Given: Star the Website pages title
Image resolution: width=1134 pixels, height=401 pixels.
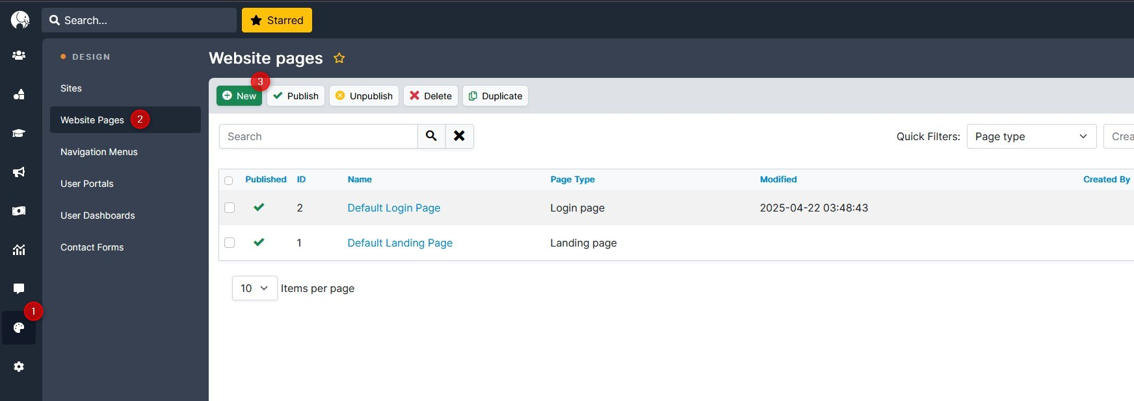Looking at the screenshot, I should coord(339,58).
